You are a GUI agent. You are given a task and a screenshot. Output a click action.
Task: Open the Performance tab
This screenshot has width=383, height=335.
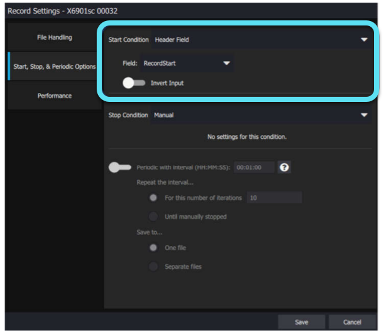pyautogui.click(x=54, y=96)
